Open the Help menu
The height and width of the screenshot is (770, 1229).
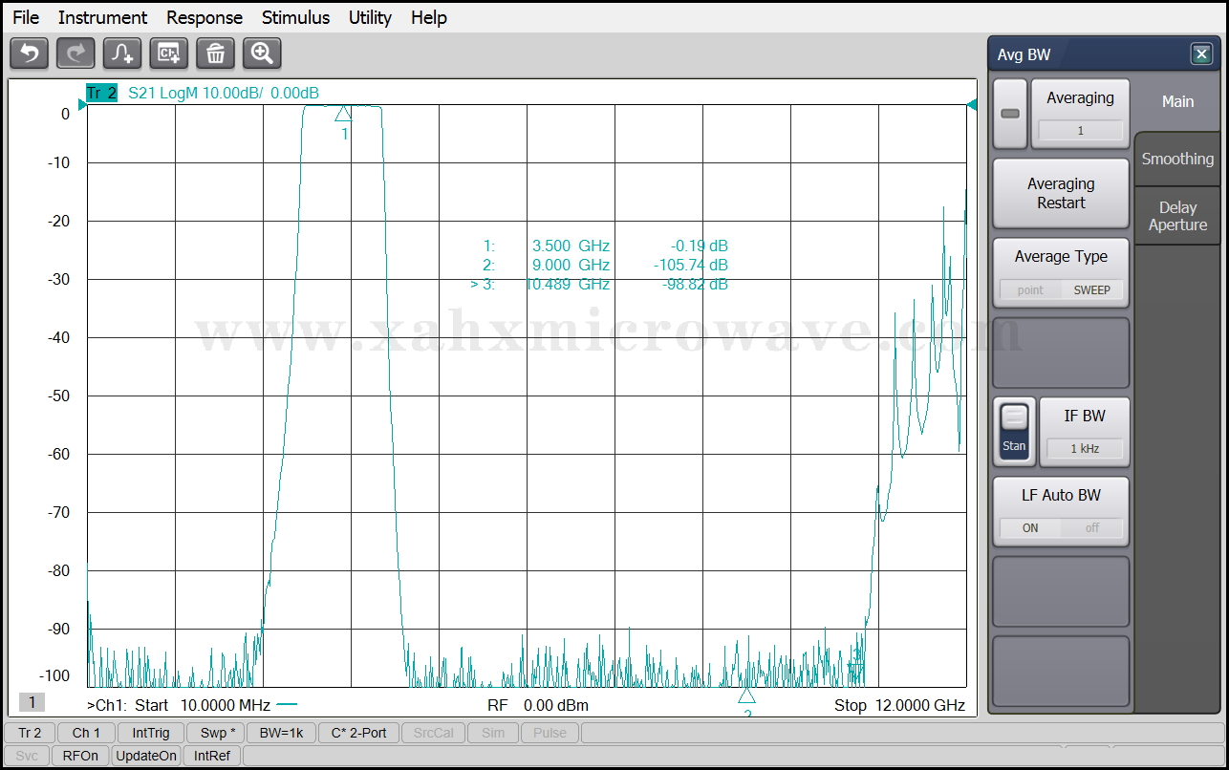pyautogui.click(x=429, y=17)
